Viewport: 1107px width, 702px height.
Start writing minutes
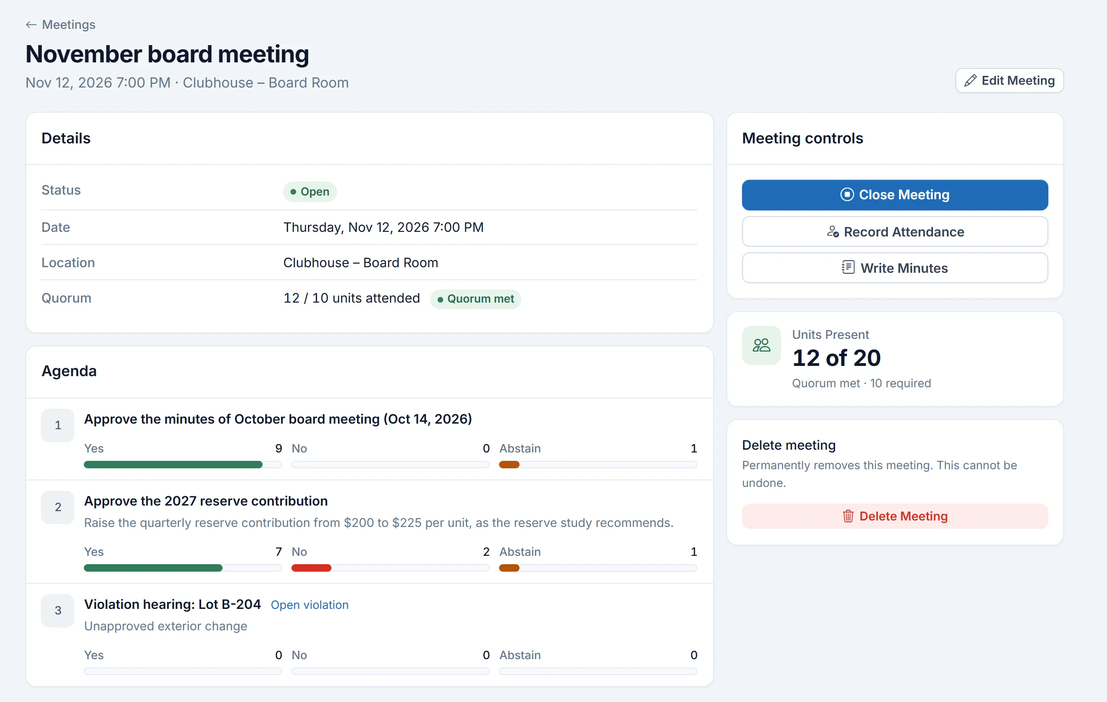click(895, 268)
